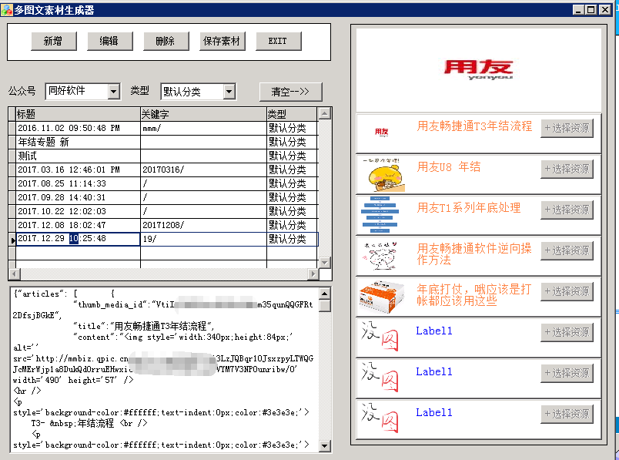
Task: Click 选择资源 beside the second Label1
Action: (x=567, y=373)
